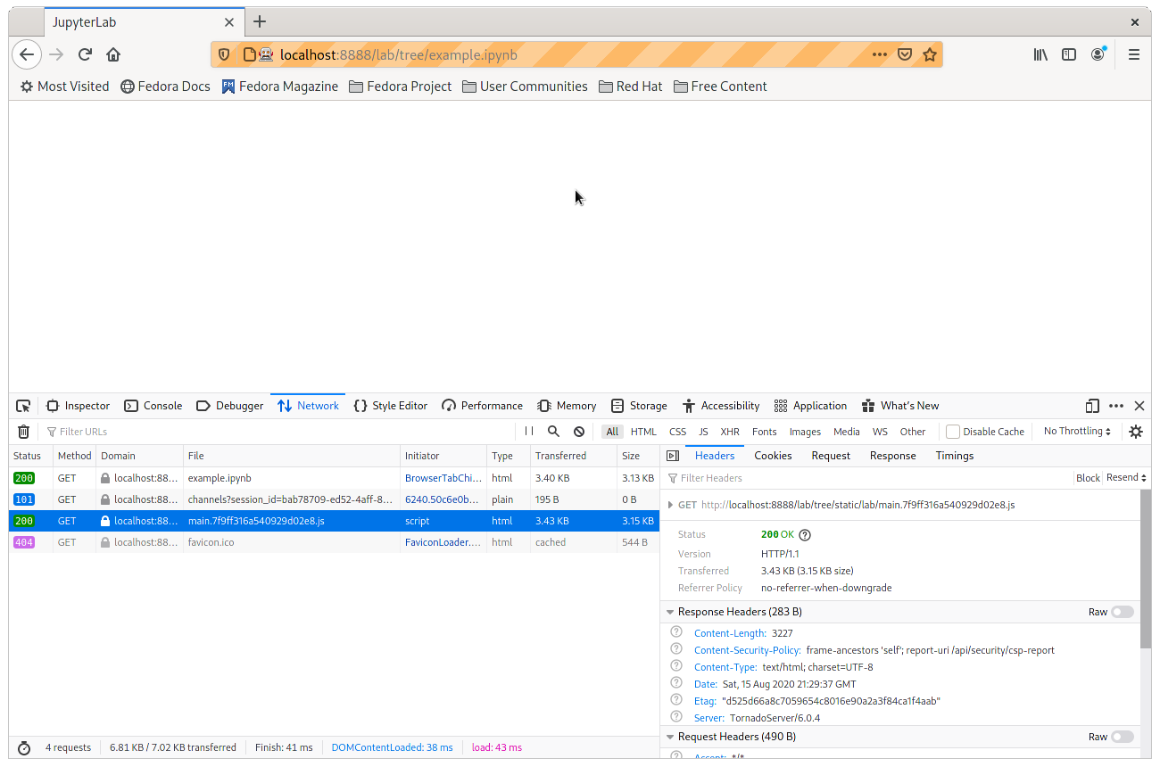Pause network traffic recording

[530, 432]
